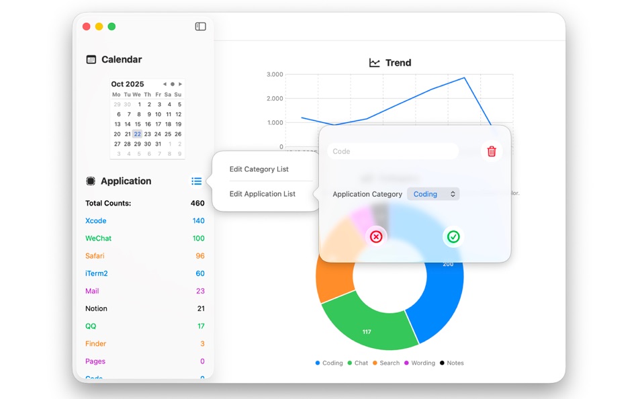Click the Trend heading text

tap(398, 62)
